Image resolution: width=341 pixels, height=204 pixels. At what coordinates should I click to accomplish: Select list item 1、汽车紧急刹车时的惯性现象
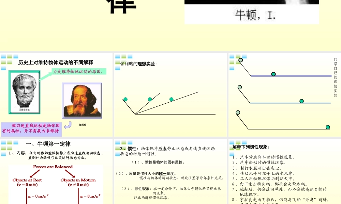tap(263, 157)
